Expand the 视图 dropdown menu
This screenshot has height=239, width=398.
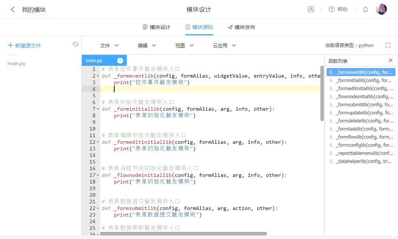pyautogui.click(x=184, y=46)
